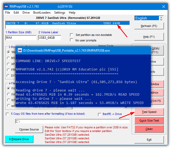Click the language spinner arrows

pos(161,18)
